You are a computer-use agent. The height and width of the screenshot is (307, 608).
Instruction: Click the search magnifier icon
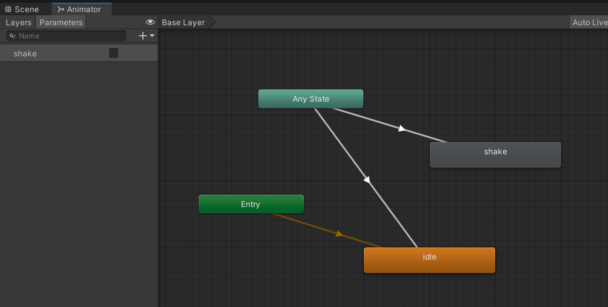[x=13, y=36]
